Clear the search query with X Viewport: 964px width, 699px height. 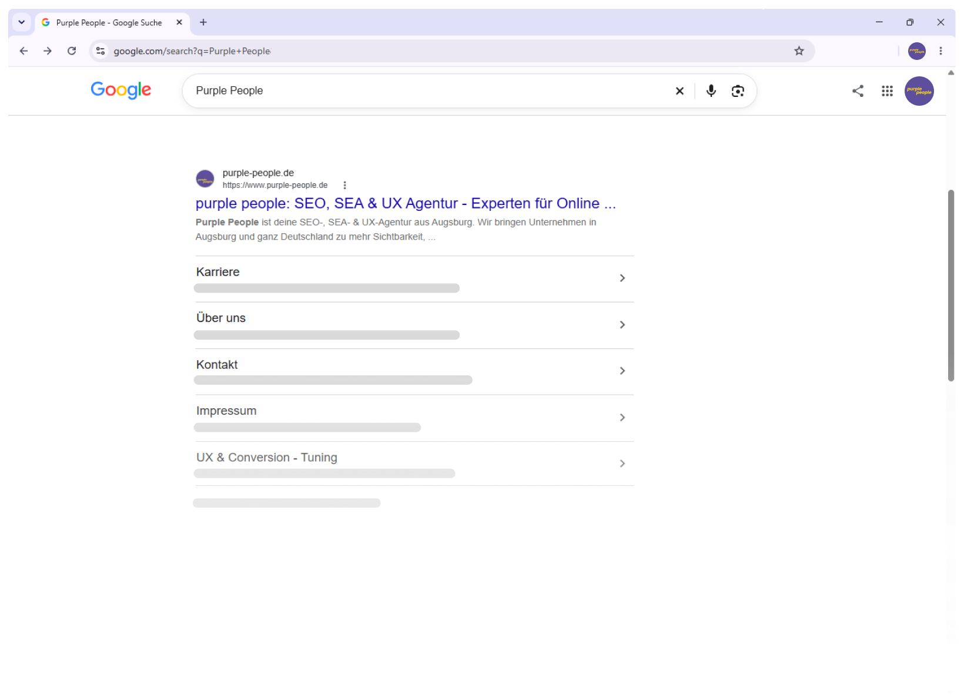point(680,91)
